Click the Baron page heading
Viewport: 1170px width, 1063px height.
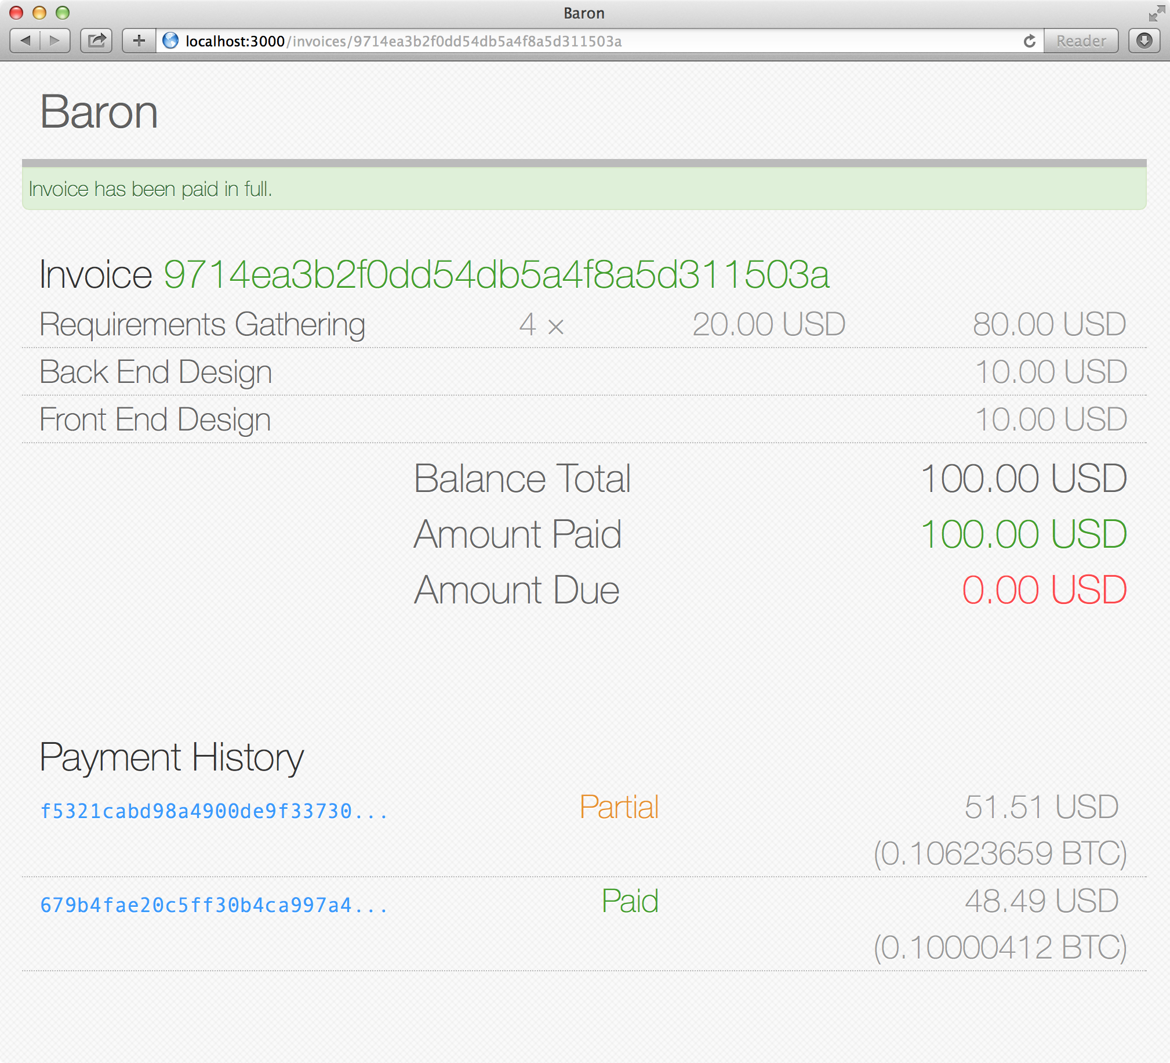(99, 111)
